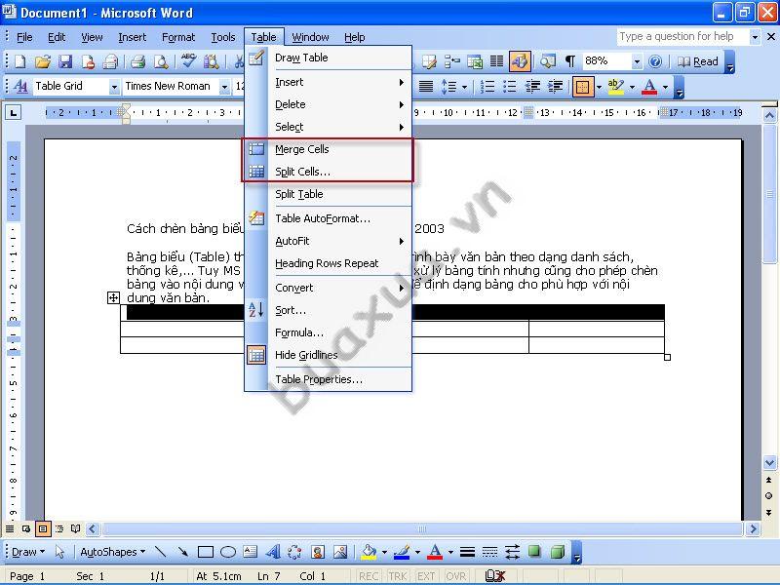Screen dimensions: 780x585
Task: Choose Table Properties... menu entry
Action: (x=329, y=379)
